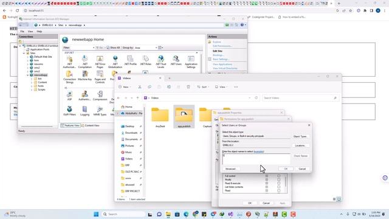Open Help menu in IIS Manager
Viewport: 389px width, 219px height.
(x=39, y=32)
